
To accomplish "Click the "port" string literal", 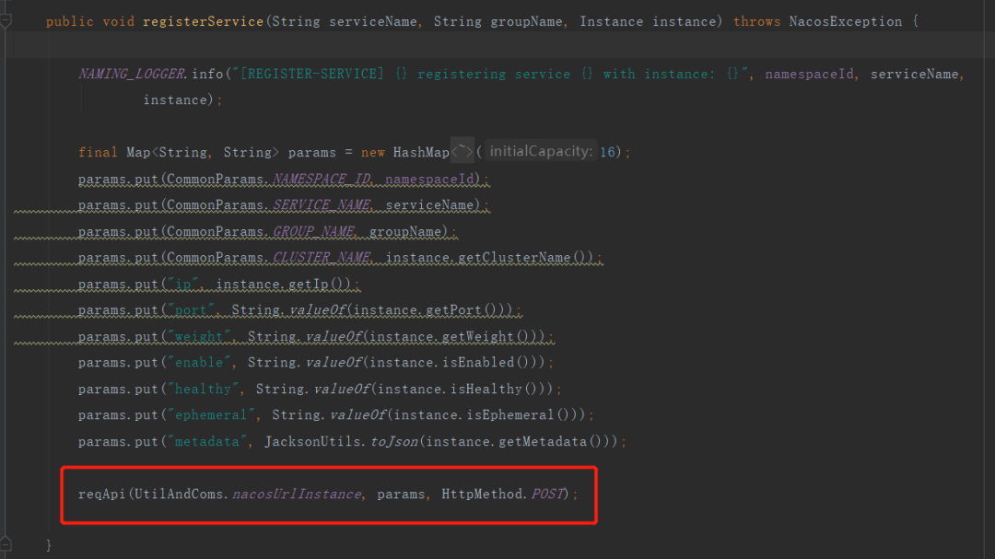I will pos(191,310).
